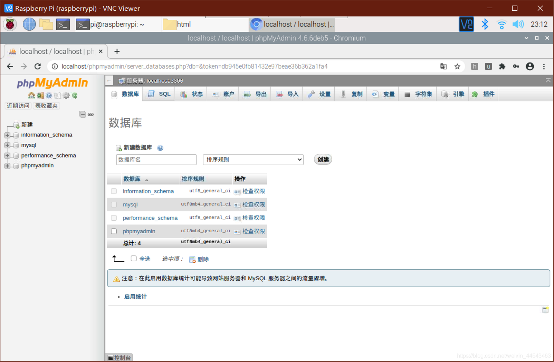
Task: Open the 账户 accounts tab
Action: (x=223, y=94)
